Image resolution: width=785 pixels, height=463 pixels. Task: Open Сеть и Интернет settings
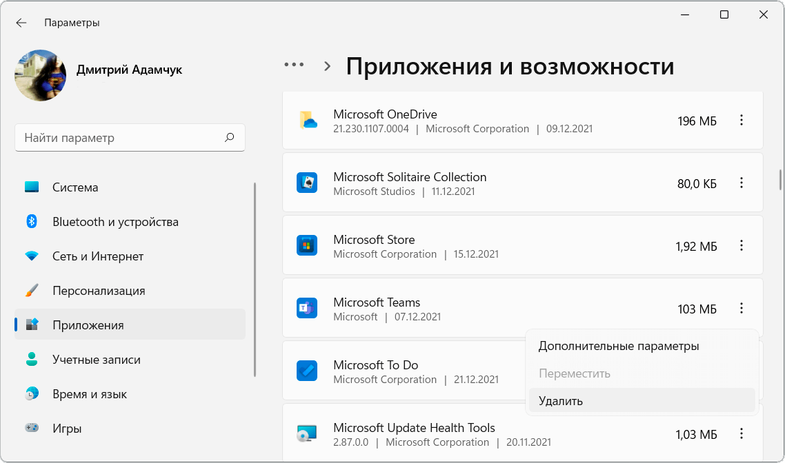click(x=98, y=256)
